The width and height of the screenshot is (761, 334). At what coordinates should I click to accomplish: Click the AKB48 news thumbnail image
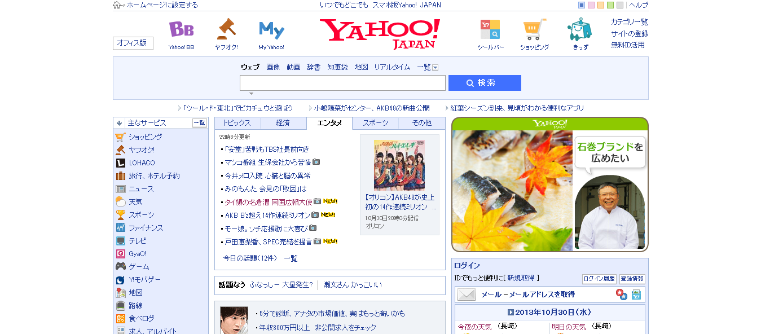tap(399, 164)
